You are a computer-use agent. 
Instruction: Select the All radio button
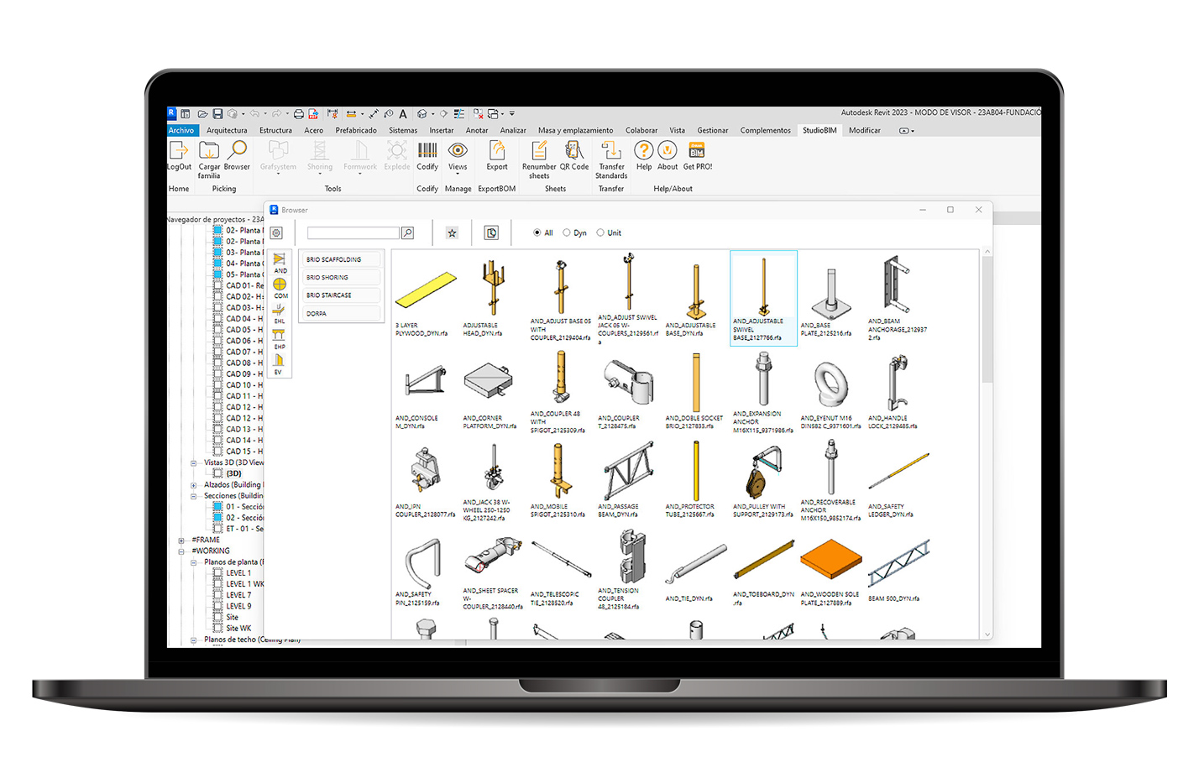click(537, 233)
